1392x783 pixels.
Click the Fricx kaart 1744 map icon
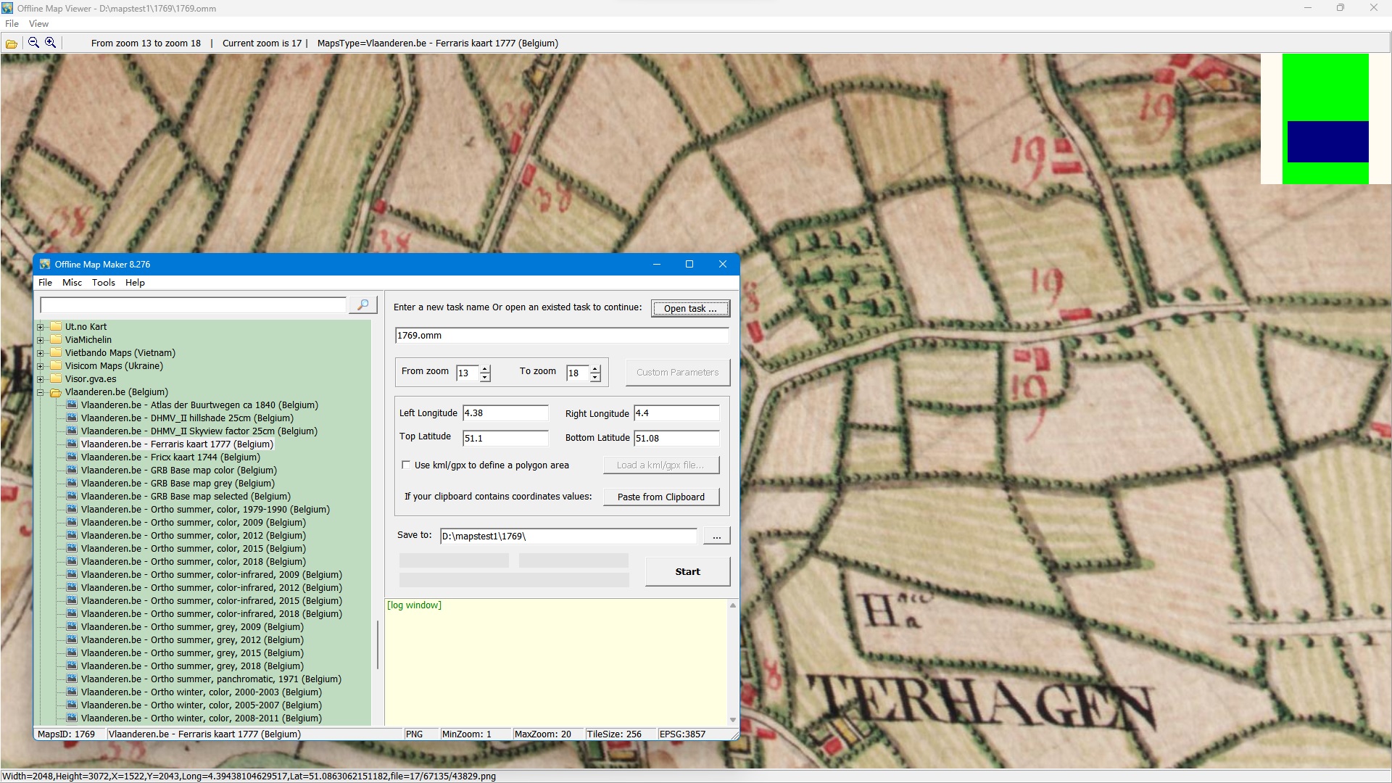(x=72, y=457)
